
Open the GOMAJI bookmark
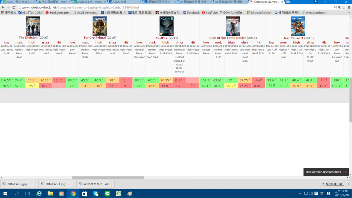231,13
